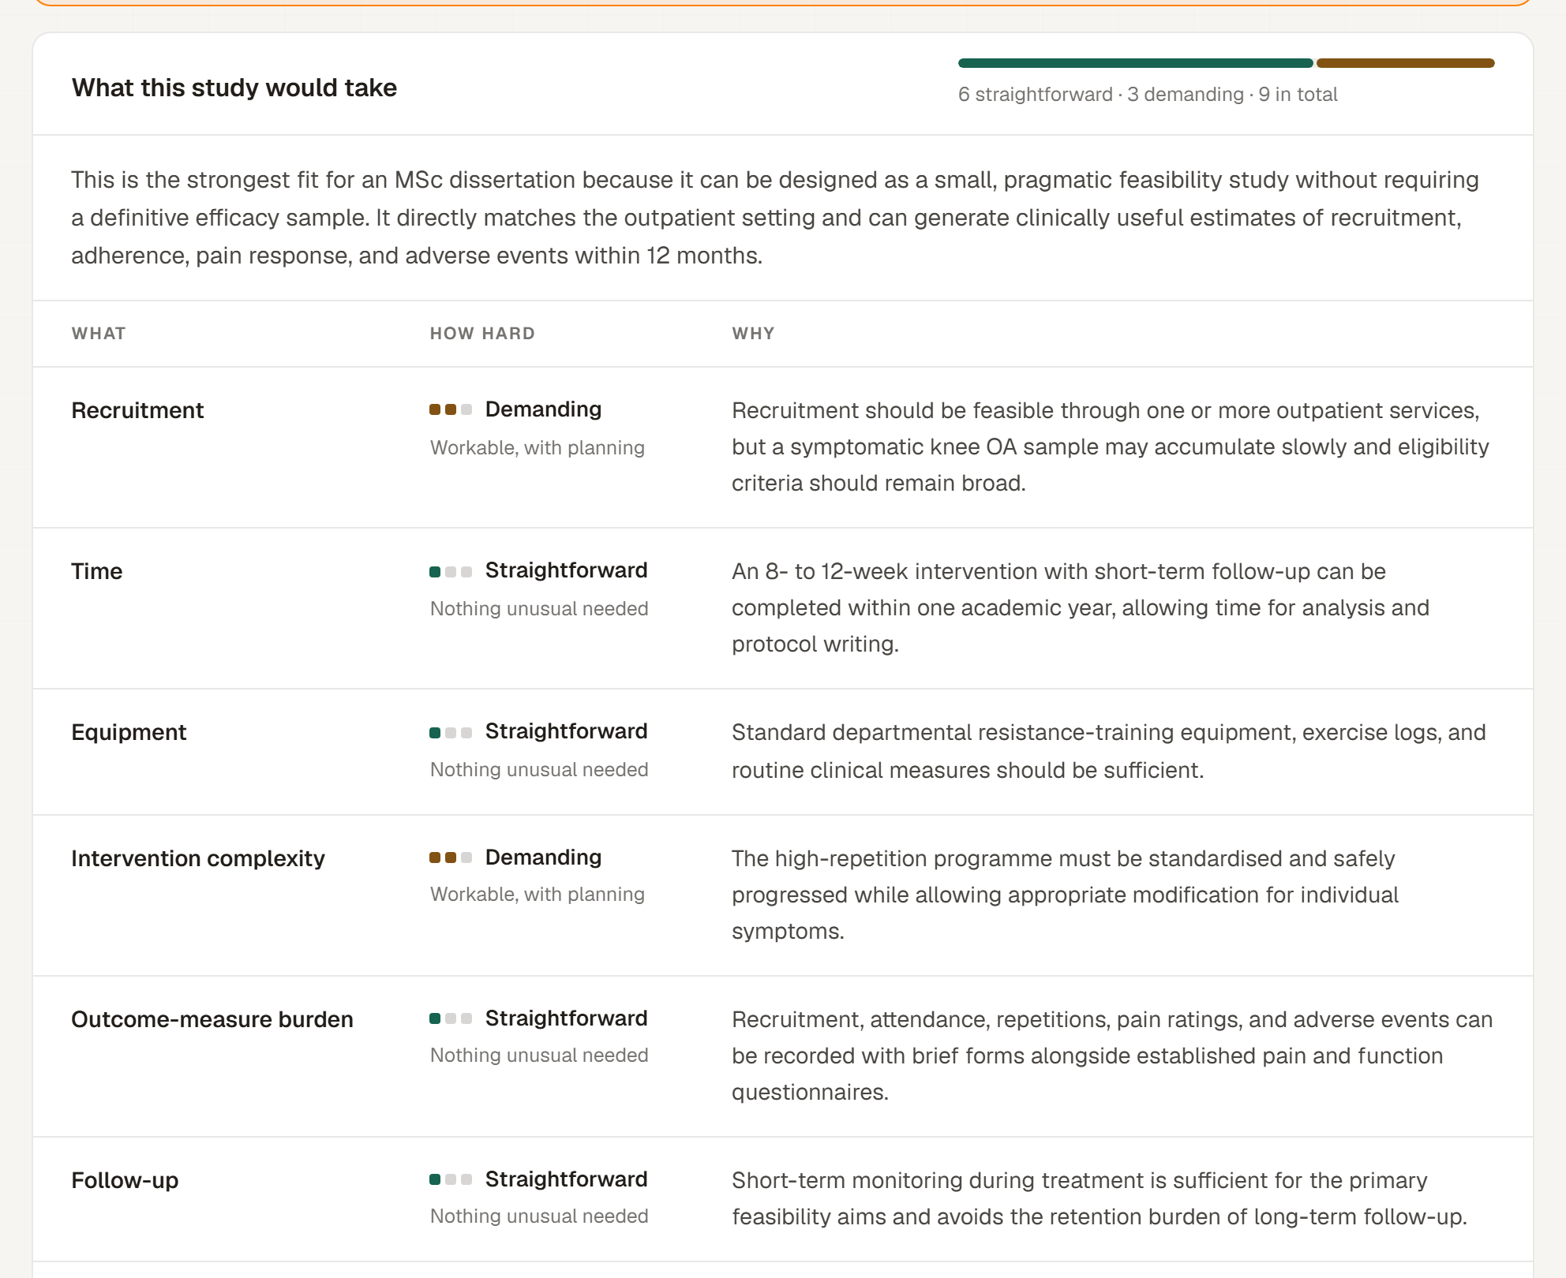This screenshot has width=1566, height=1278.
Task: Select the Equipment row label
Action: coord(129,732)
